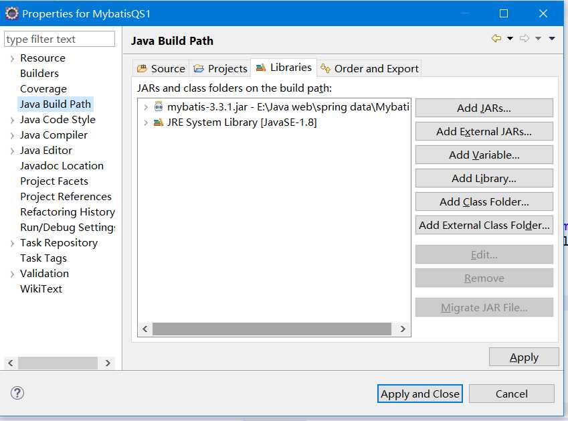Maximize the Properties dialog window

coord(504,13)
